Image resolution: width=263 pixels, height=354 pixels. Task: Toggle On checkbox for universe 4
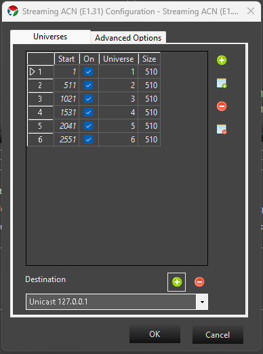(x=89, y=113)
